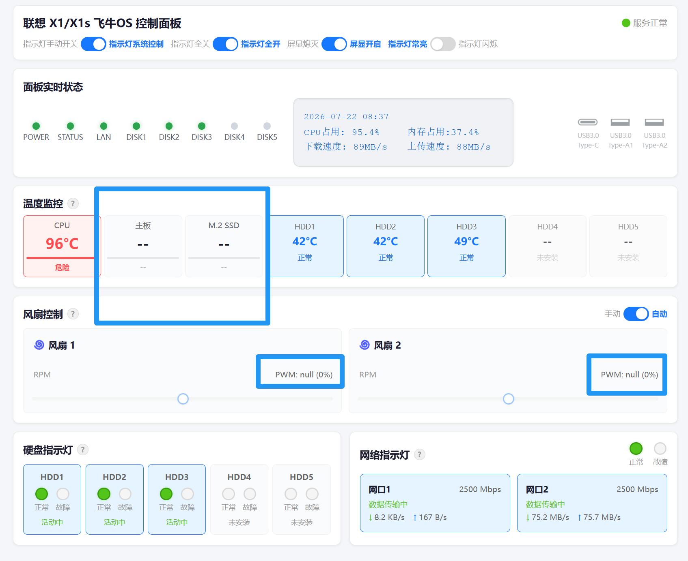Click the USB3.0 Type-A2 port icon
Image resolution: width=688 pixels, height=561 pixels.
(654, 122)
